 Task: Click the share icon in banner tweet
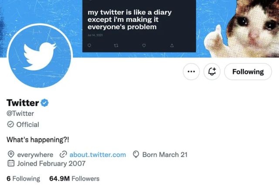(172, 44)
